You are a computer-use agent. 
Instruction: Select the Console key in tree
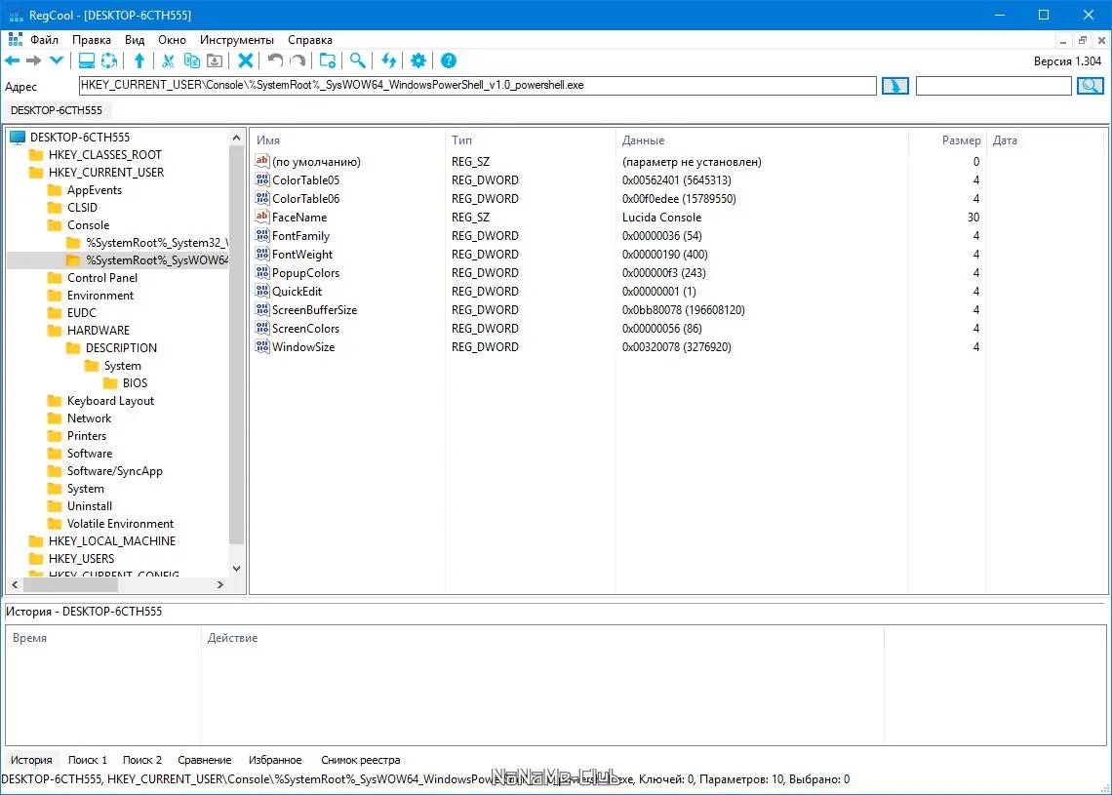click(88, 224)
